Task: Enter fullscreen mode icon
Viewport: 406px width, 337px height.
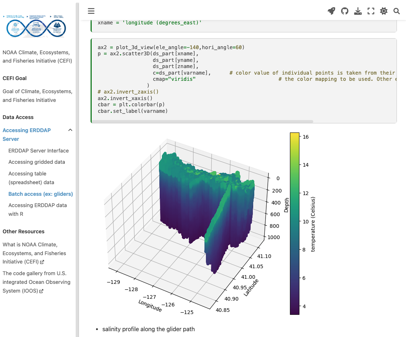Action: click(371, 11)
